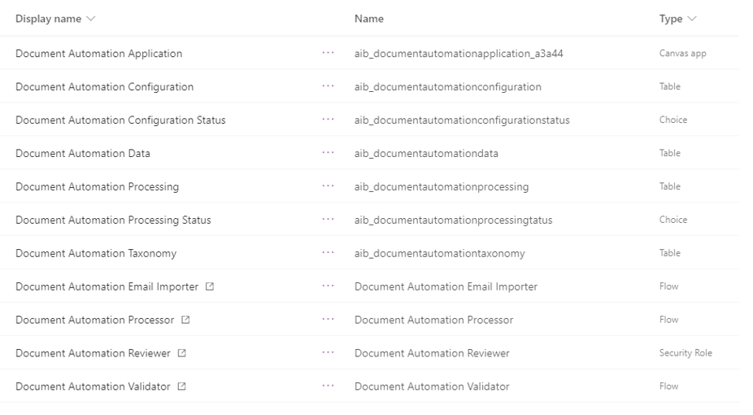Expand the Display name column sort chevron
Viewport: 753px width, 415px height.
click(91, 19)
